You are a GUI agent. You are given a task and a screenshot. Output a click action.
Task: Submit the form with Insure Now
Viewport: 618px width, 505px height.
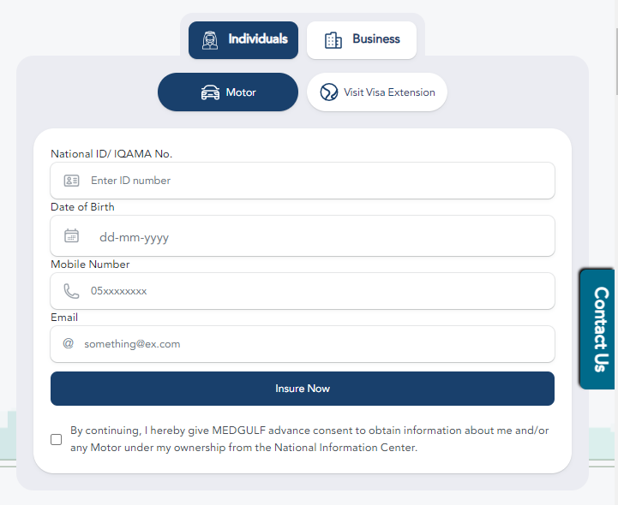click(303, 389)
